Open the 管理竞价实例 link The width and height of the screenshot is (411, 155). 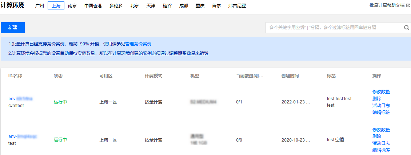[x=138, y=44]
